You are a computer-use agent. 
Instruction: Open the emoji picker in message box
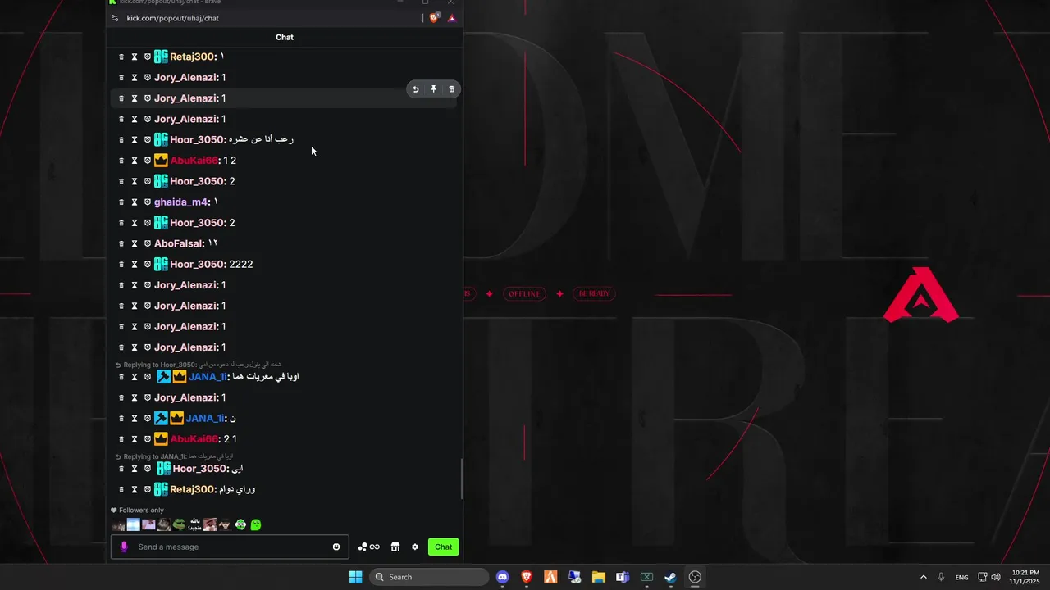336,547
